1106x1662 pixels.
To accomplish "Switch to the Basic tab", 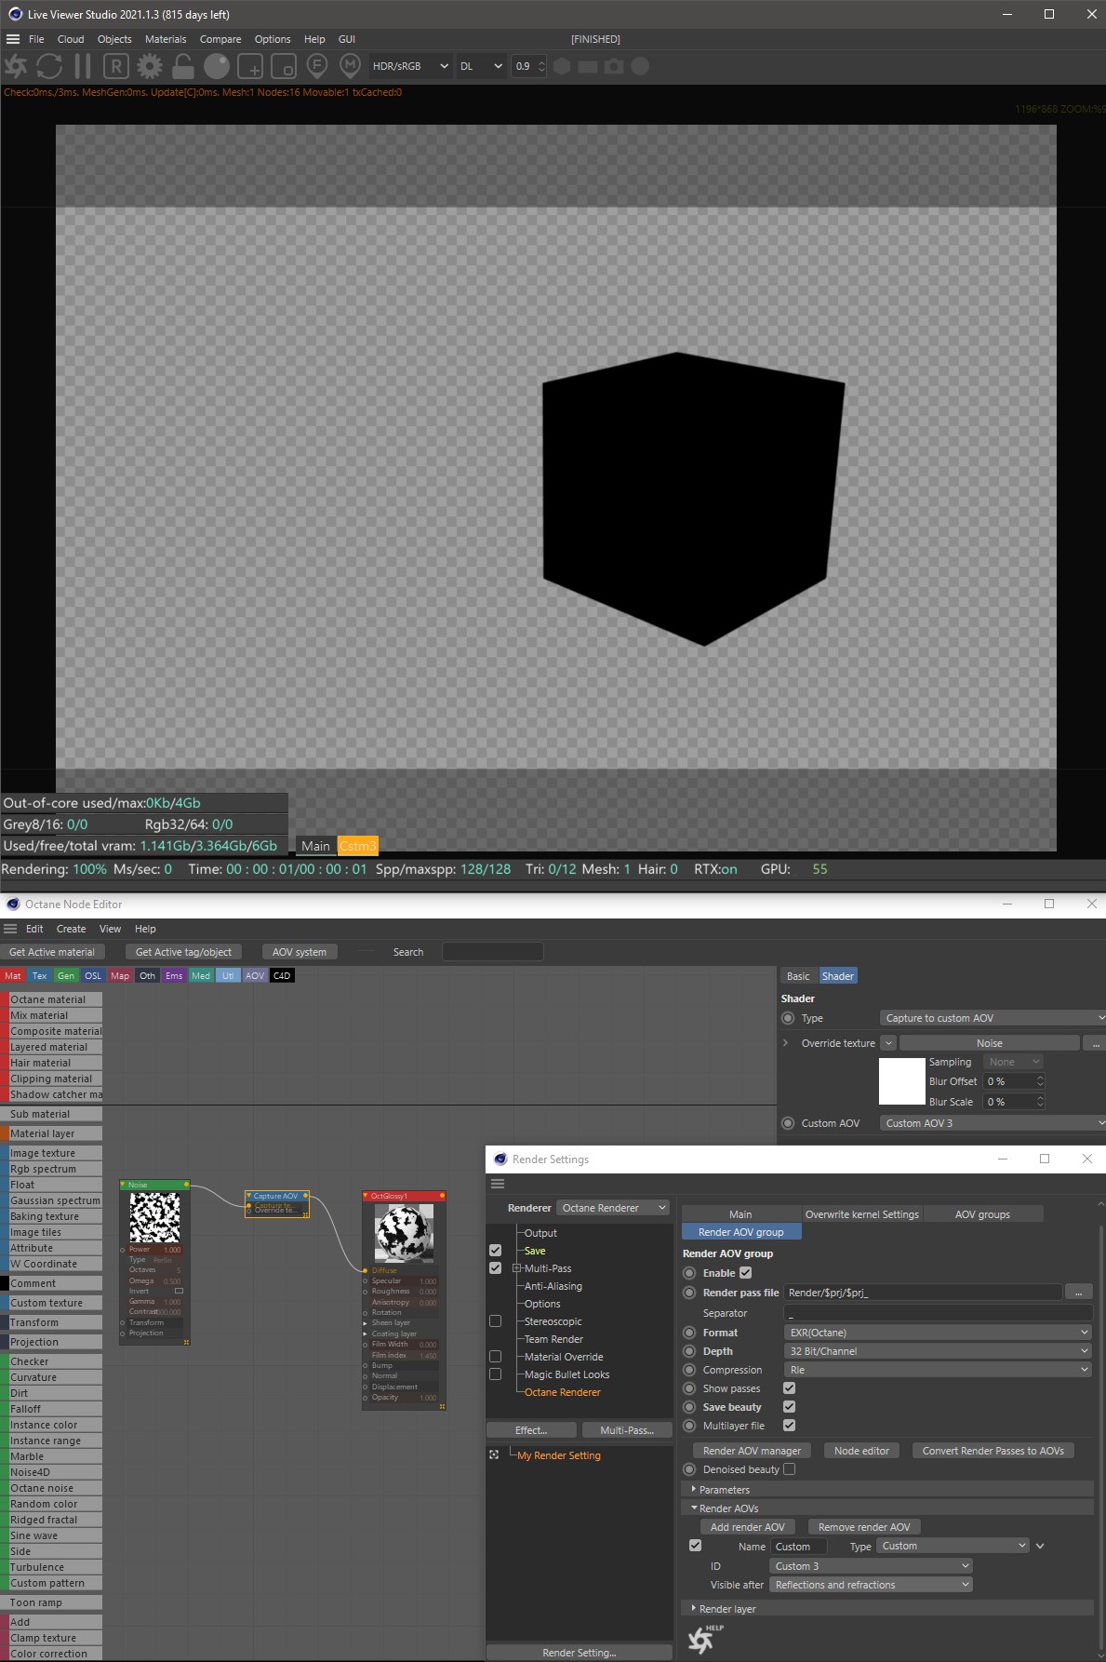I will tap(798, 975).
